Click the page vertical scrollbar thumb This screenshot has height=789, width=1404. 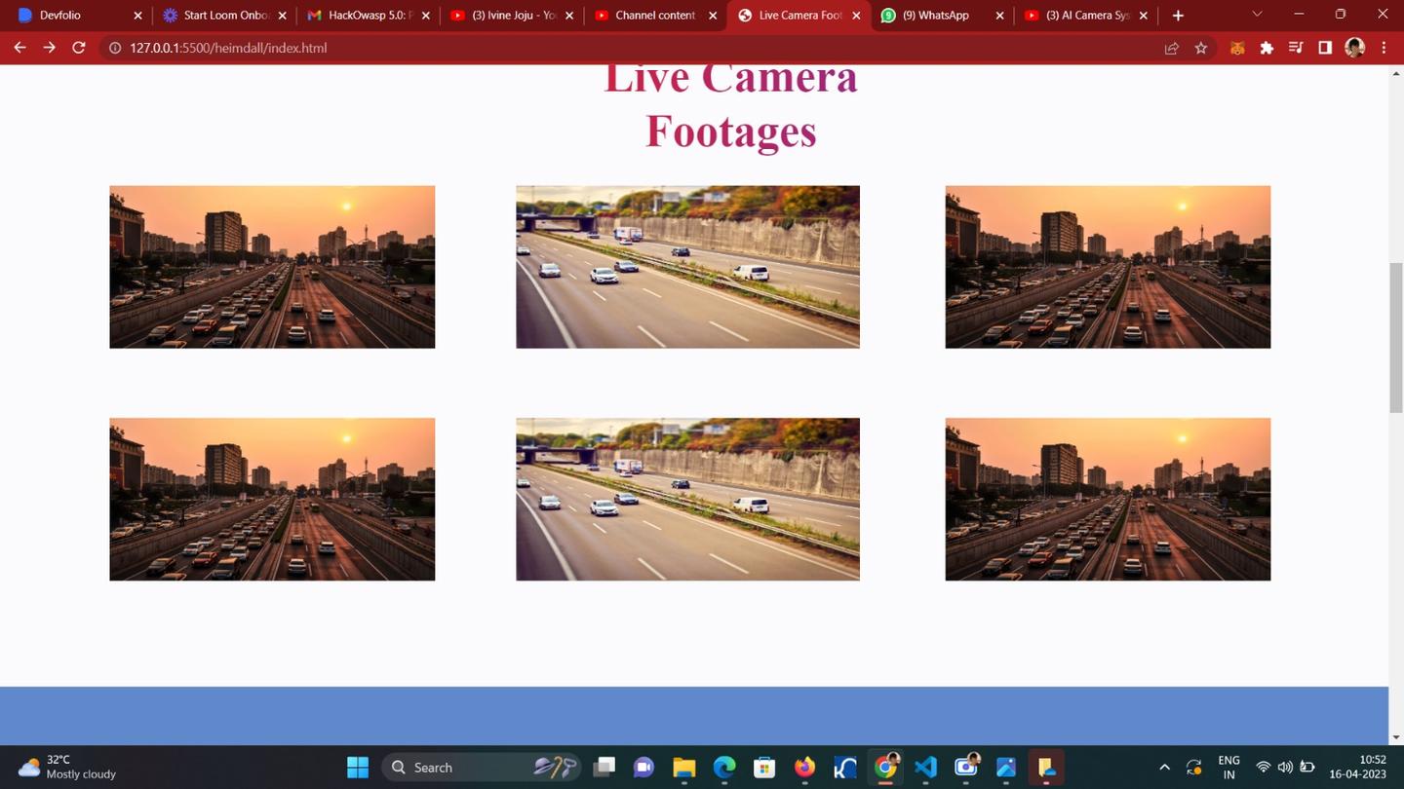pos(1396,338)
